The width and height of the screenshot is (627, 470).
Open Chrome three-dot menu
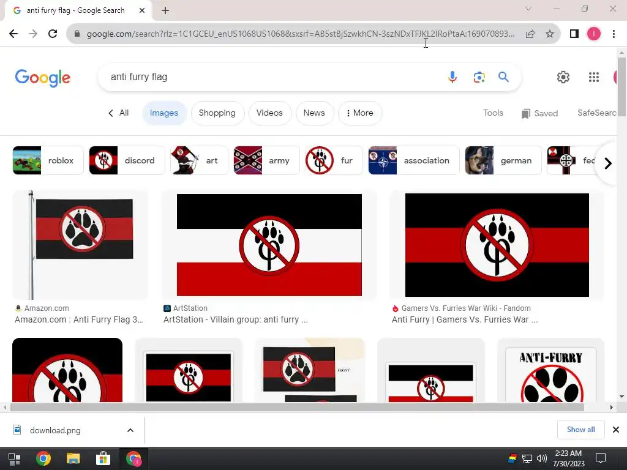[x=614, y=34]
